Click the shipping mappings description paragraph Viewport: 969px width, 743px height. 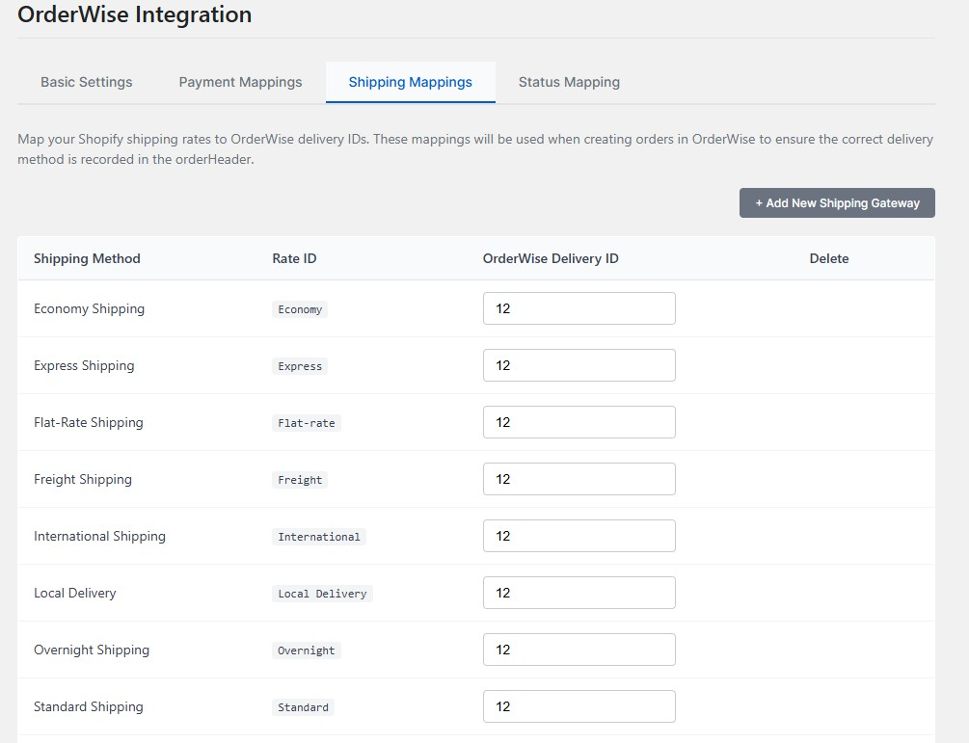(x=475, y=148)
